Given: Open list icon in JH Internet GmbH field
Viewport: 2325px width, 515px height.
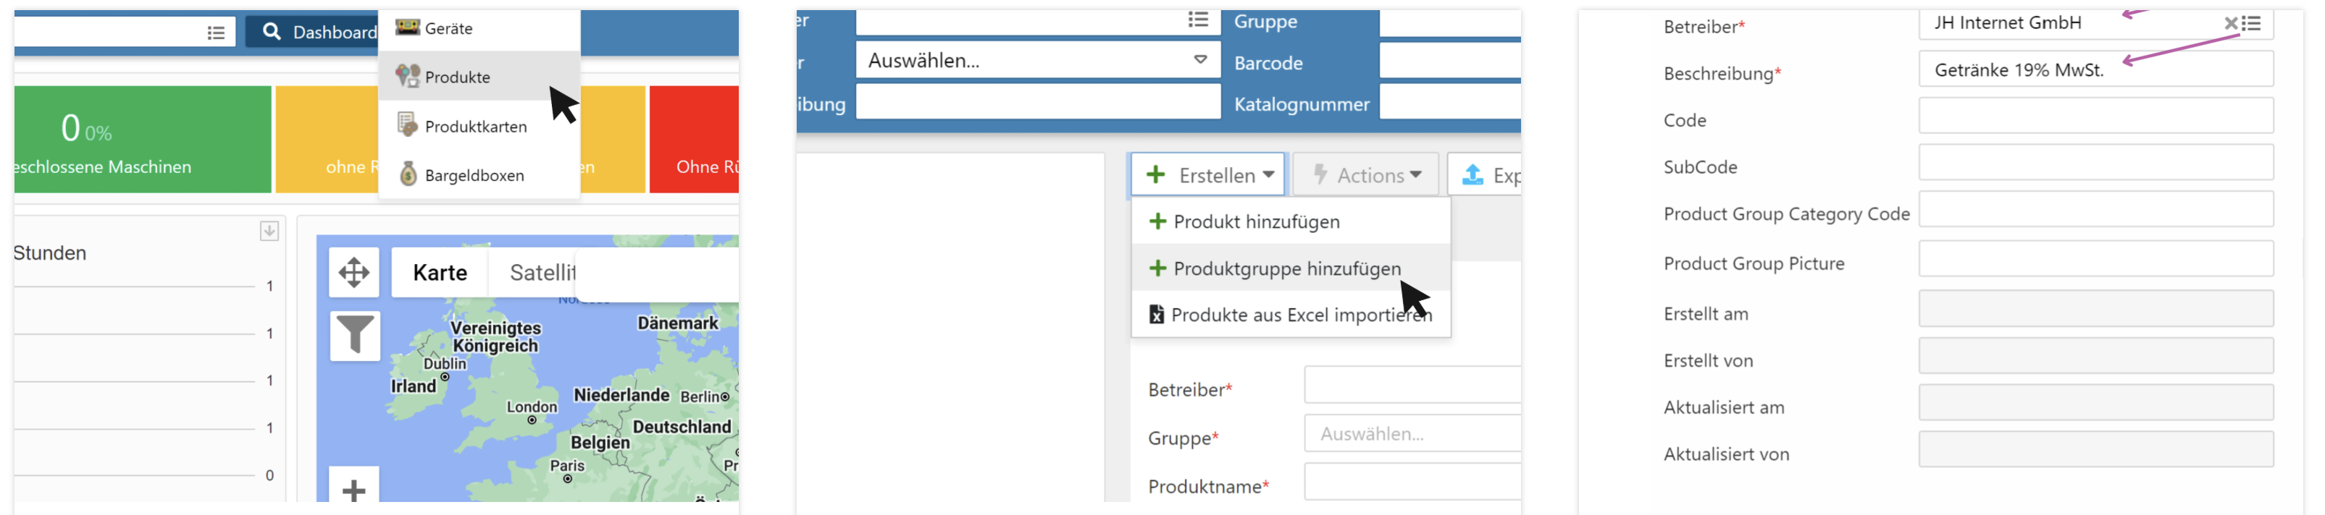Looking at the screenshot, I should tap(2252, 23).
